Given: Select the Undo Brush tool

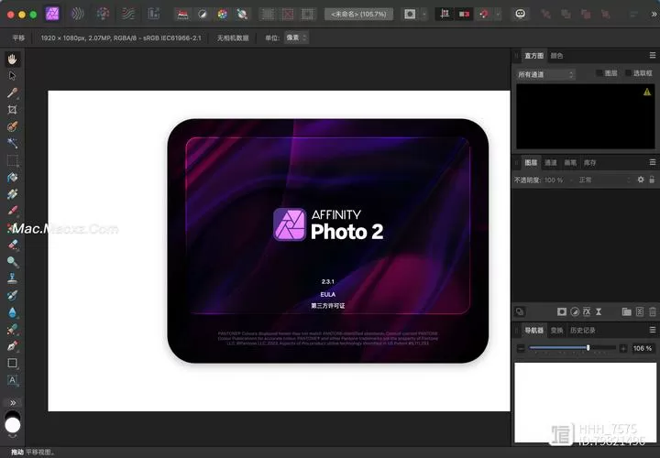Looking at the screenshot, I should point(12,295).
